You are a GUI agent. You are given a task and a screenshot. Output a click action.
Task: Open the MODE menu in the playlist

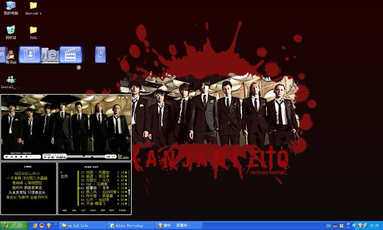[x=122, y=210]
